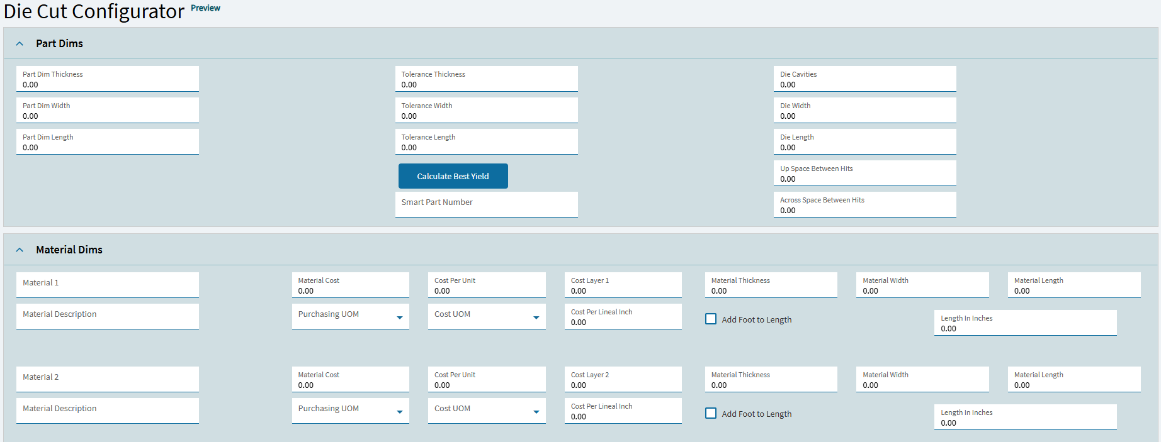Click the Die Cavities input field
This screenshot has width=1161, height=442.
tap(864, 79)
